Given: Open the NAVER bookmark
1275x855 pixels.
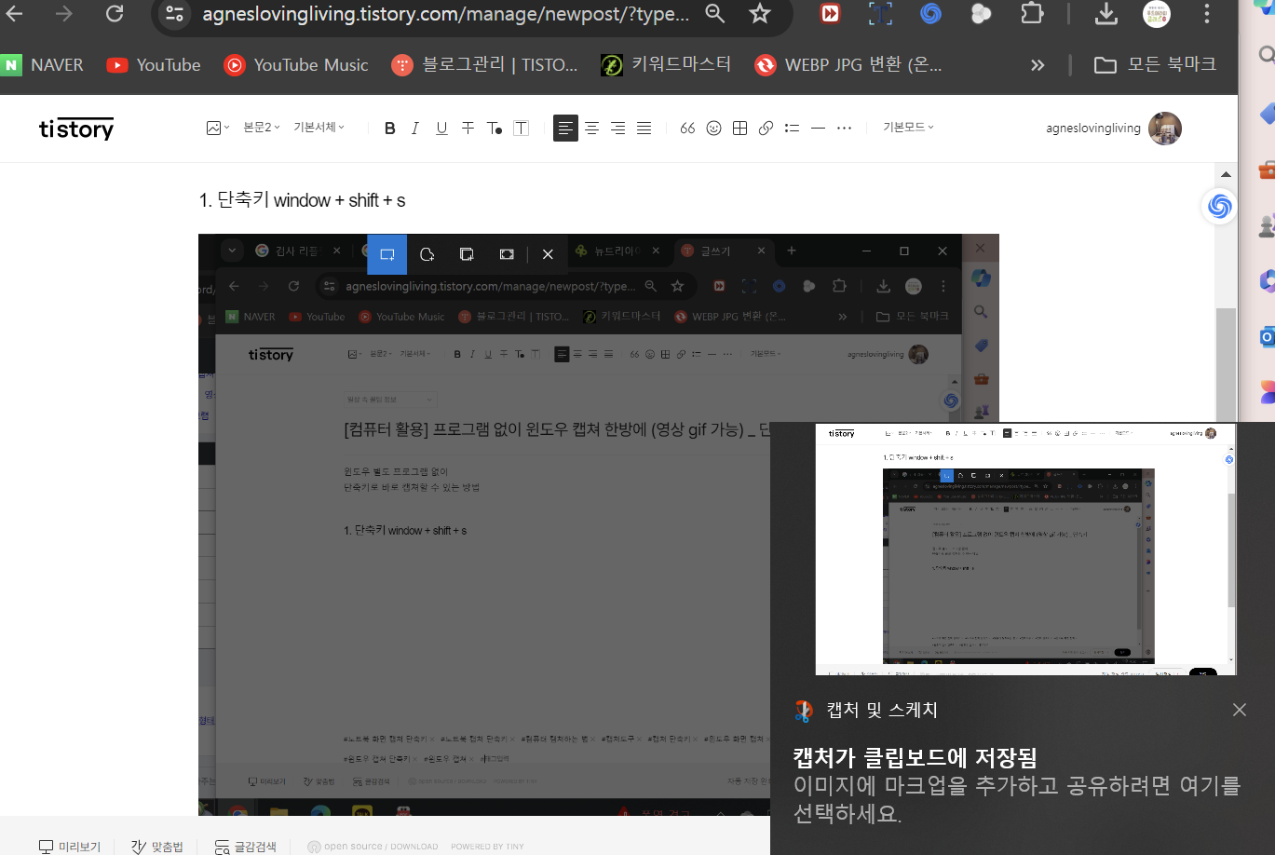Looking at the screenshot, I should 45,64.
